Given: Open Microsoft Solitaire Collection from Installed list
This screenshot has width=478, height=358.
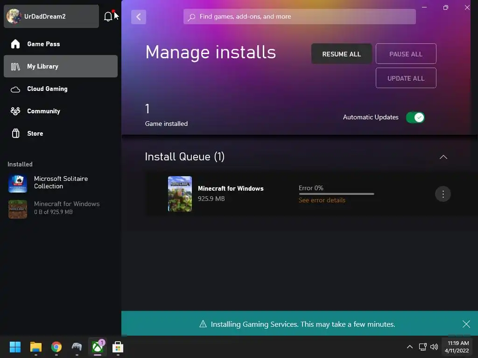Looking at the screenshot, I should (60, 183).
